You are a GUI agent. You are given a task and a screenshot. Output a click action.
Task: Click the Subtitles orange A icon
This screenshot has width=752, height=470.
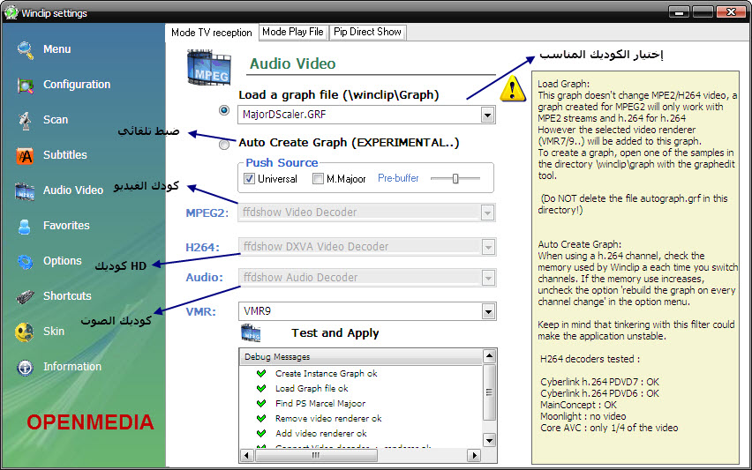(25, 156)
